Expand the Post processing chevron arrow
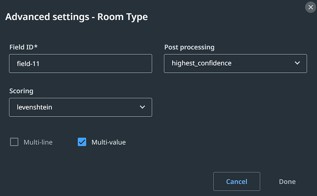 pyautogui.click(x=297, y=63)
